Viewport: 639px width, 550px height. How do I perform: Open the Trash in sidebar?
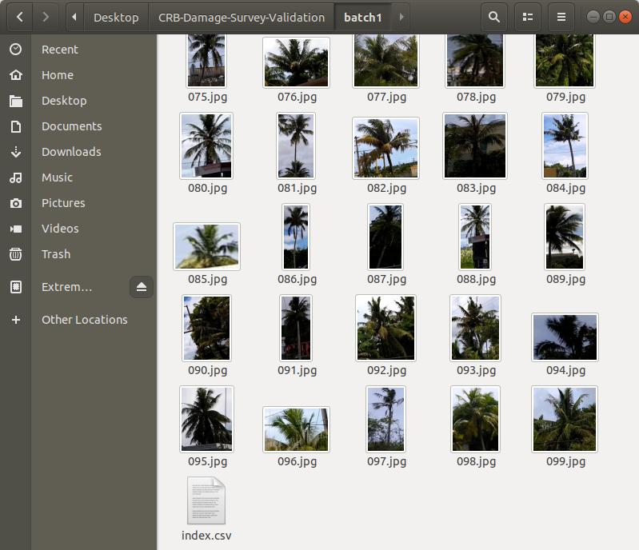(56, 254)
